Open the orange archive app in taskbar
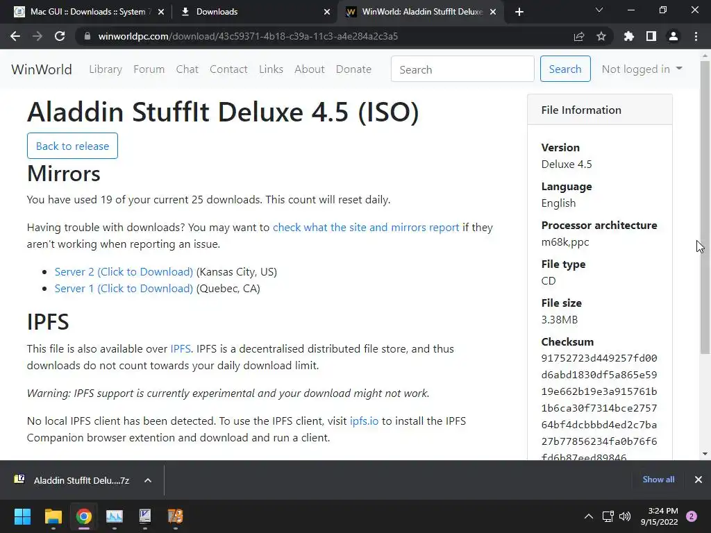This screenshot has width=711, height=533. (176, 516)
